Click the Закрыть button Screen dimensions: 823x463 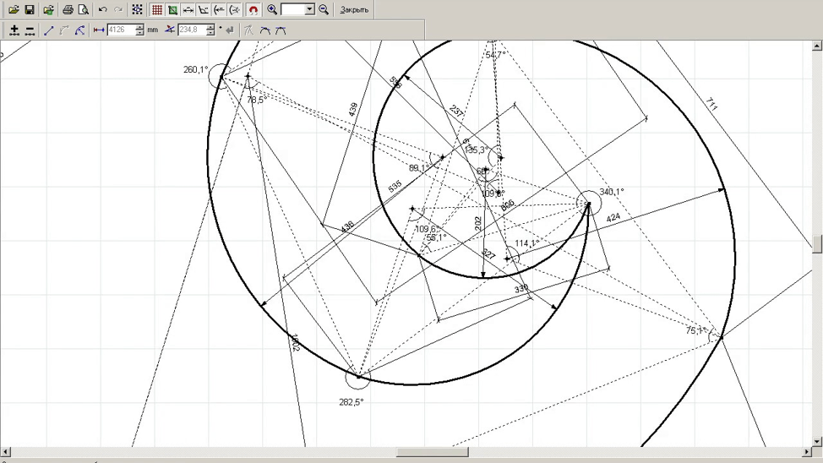click(354, 10)
